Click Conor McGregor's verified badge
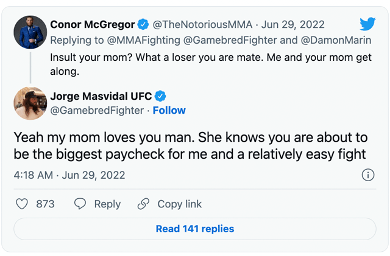Screen dimensions: 390x256 coord(143,25)
